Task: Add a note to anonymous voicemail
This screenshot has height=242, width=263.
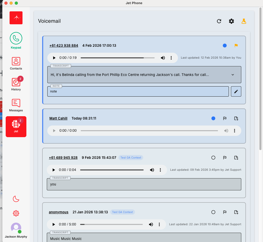Action: click(236, 212)
